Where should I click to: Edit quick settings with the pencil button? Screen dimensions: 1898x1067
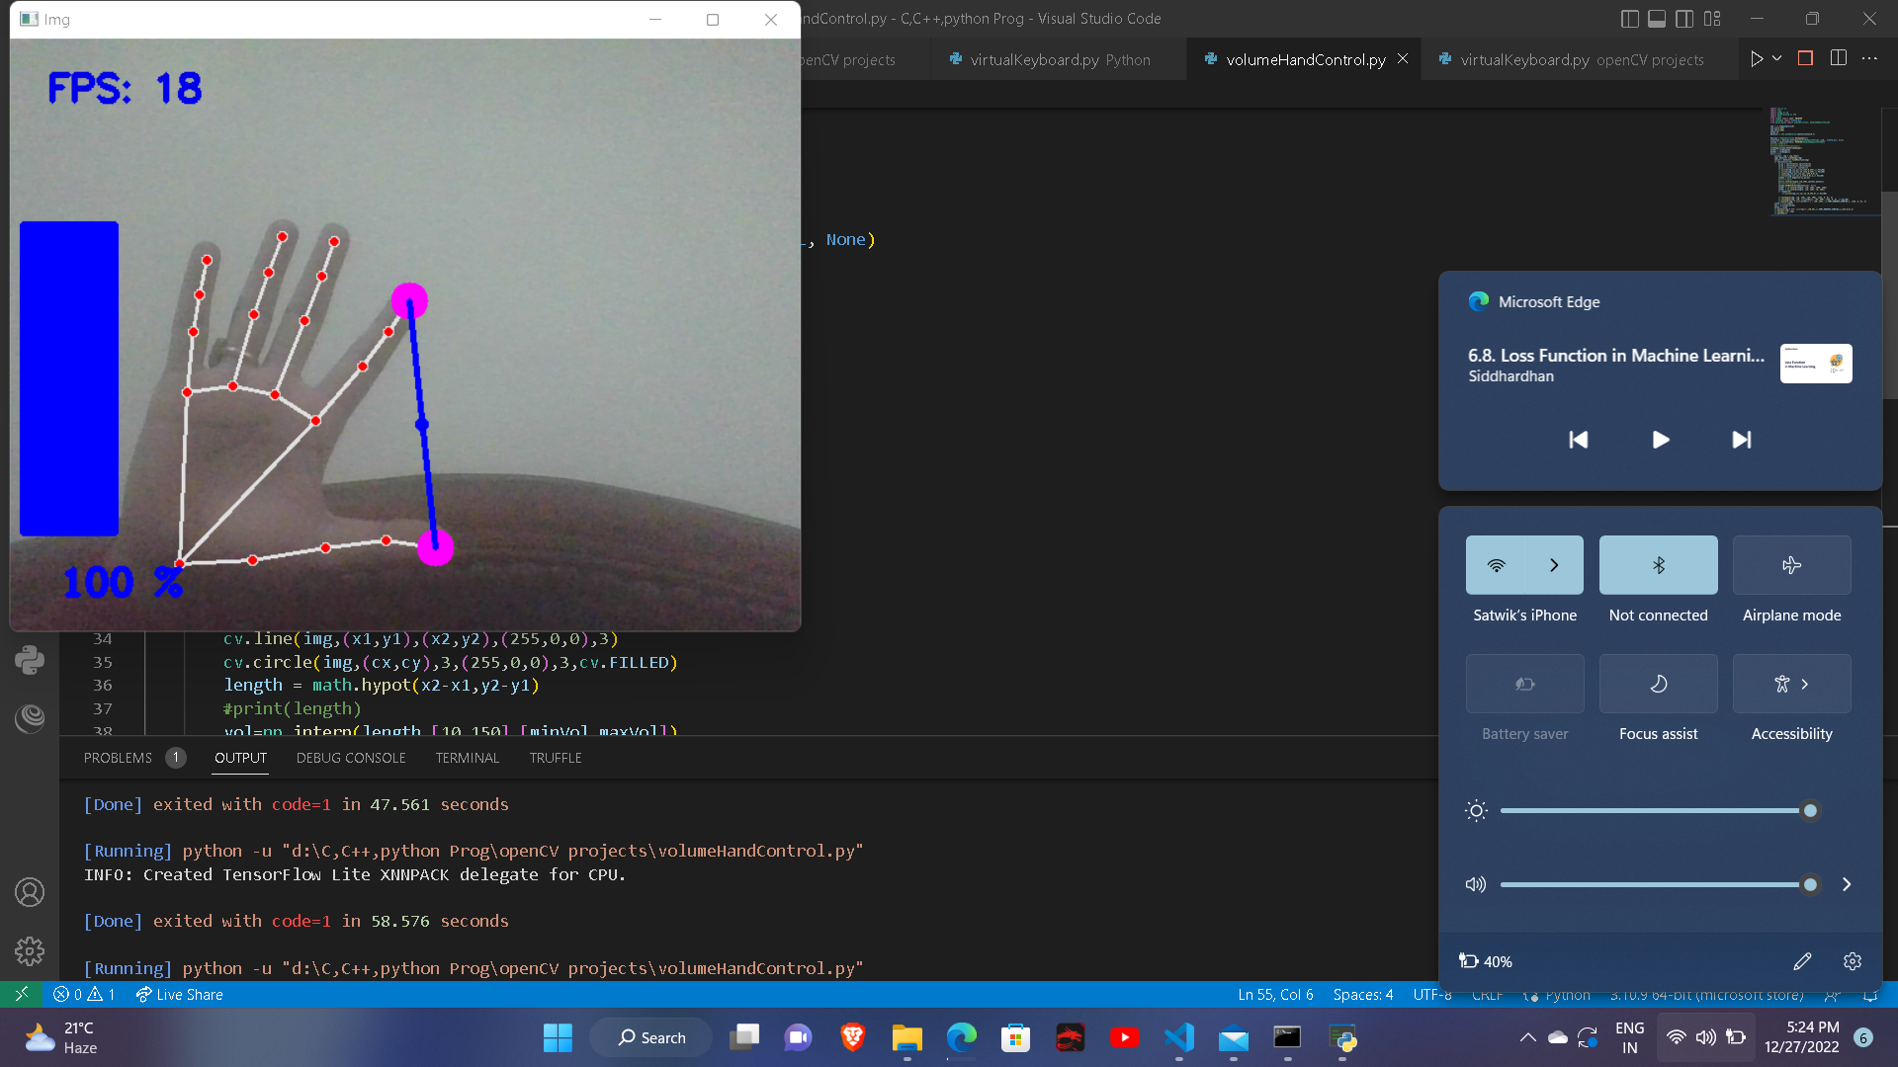point(1802,960)
